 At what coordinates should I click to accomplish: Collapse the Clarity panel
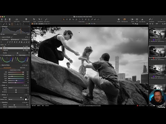1,85
